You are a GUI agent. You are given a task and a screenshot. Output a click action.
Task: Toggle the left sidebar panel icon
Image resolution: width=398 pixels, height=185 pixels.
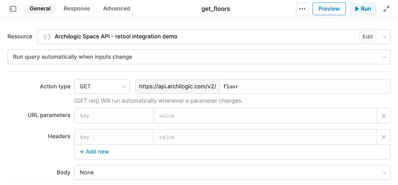click(13, 9)
